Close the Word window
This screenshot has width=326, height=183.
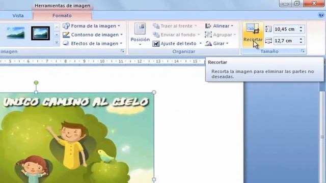click(x=314, y=4)
